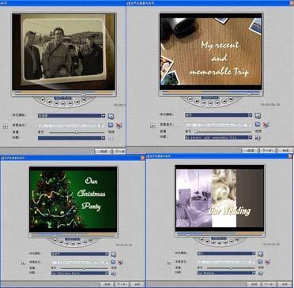Click the Our Wedding preview video frame
This screenshot has height=288, width=294.
coord(220,198)
